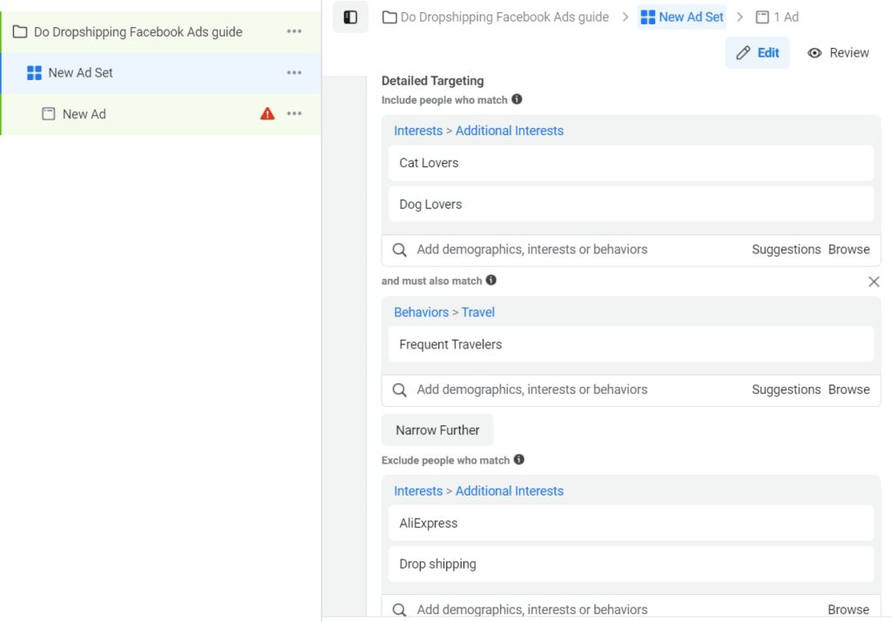Open Browse in the Behaviors search box
Screen dimensions: 892x622
pos(848,390)
